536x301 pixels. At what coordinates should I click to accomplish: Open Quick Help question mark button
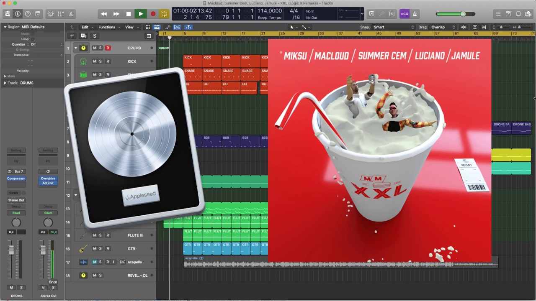coord(28,14)
